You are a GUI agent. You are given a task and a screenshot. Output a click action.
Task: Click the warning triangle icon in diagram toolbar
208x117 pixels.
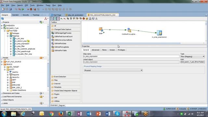click(97, 19)
